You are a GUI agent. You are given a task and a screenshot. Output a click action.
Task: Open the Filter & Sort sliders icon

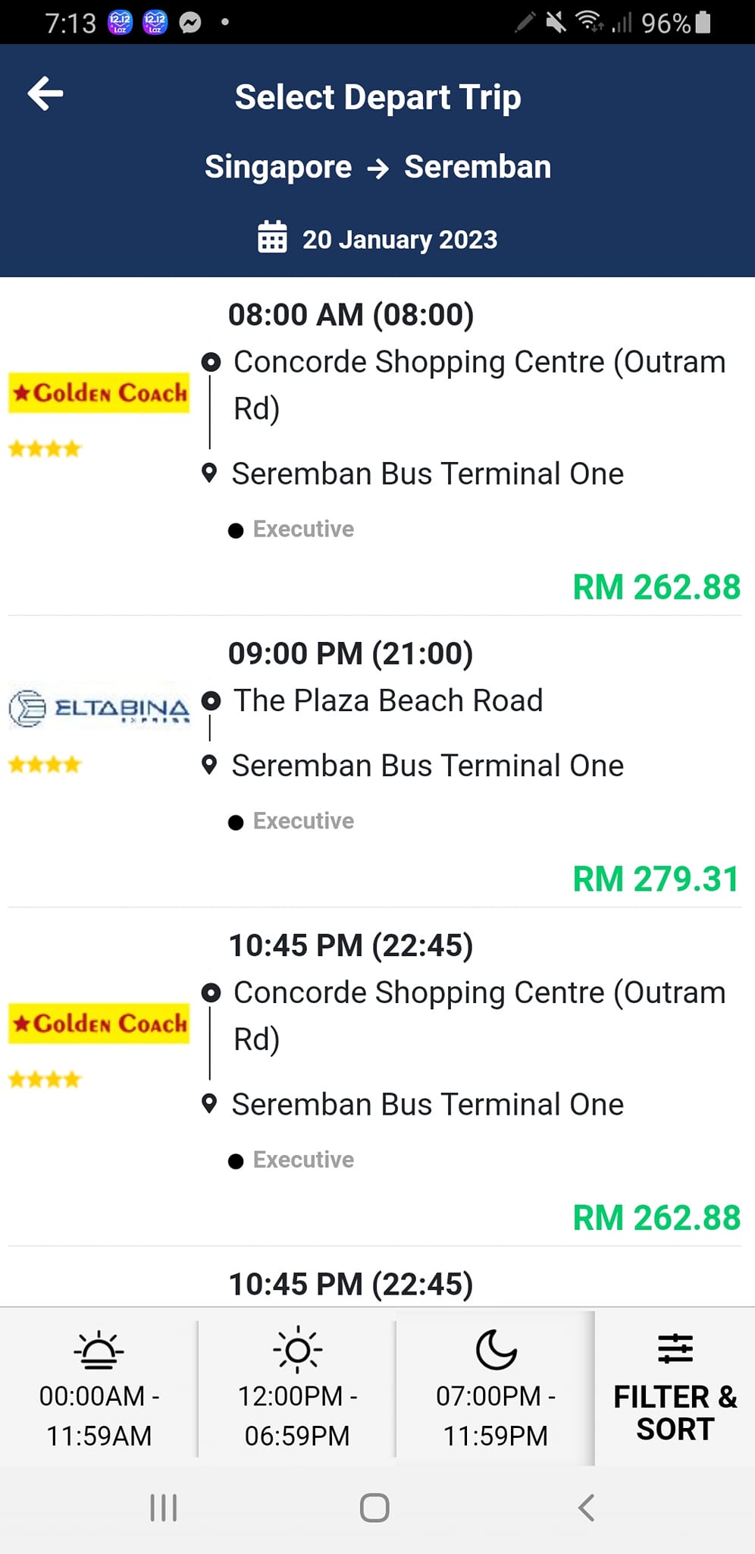675,1348
